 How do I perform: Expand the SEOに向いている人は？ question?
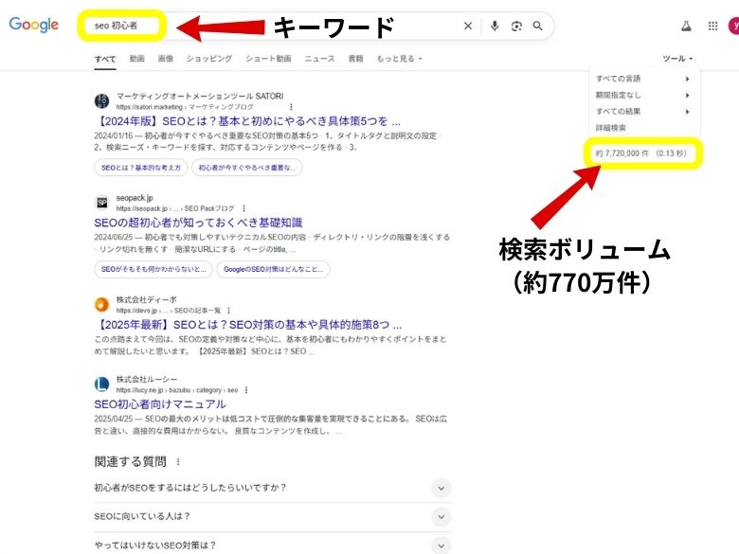273,517
